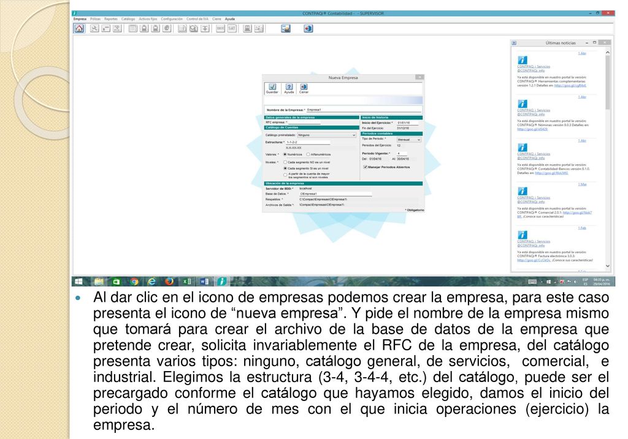
Task: Open Catálogo preinstalado dropdown
Action: 326,135
